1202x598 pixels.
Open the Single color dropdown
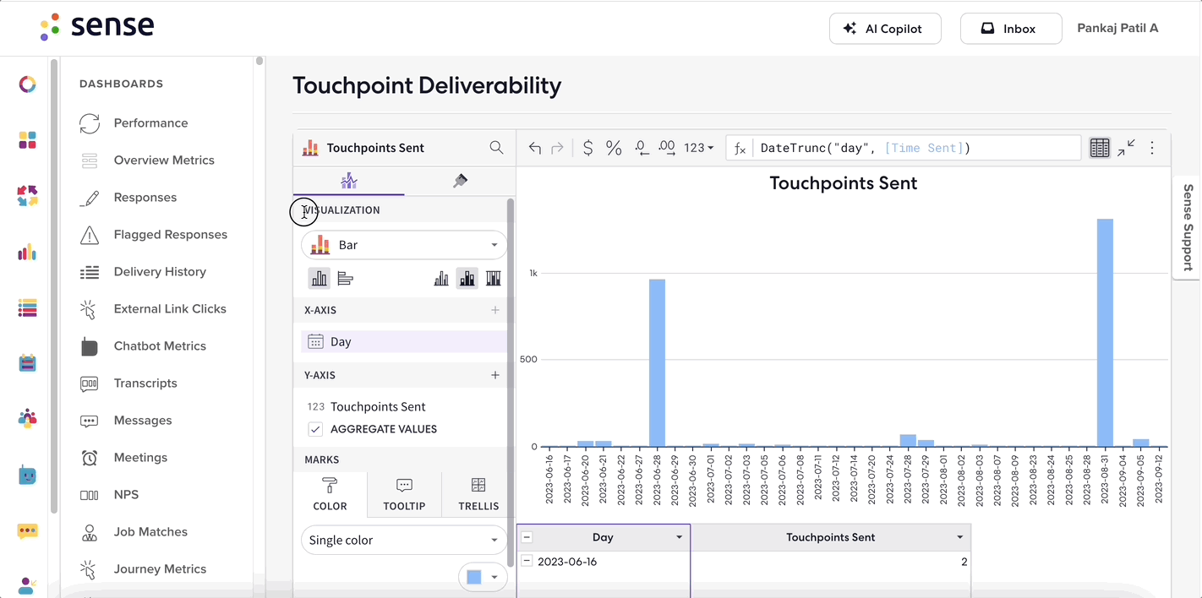[404, 541]
